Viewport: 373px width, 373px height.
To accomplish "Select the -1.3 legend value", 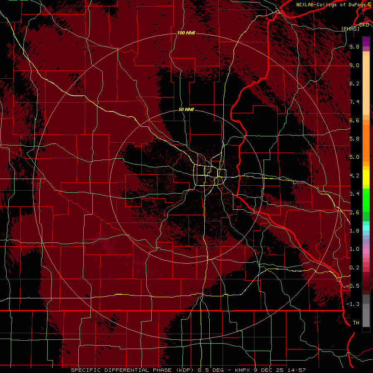I will [353, 304].
